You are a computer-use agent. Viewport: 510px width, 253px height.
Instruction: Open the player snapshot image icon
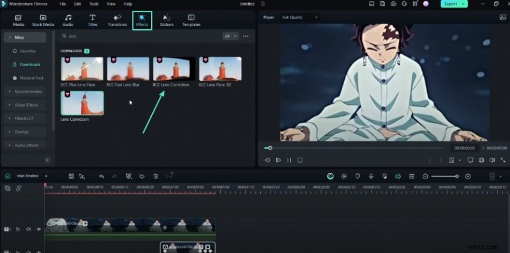(x=502, y=18)
